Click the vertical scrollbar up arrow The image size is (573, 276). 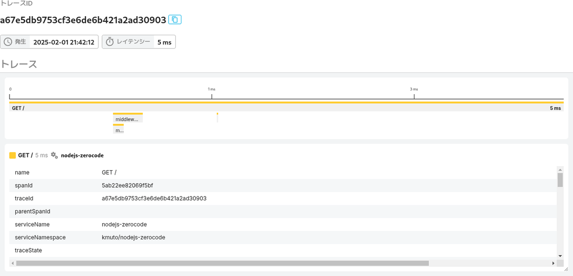(x=560, y=169)
